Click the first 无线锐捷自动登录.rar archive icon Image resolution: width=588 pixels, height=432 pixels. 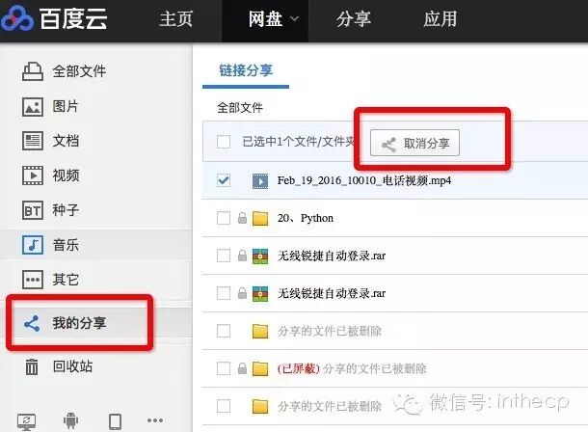(260, 256)
